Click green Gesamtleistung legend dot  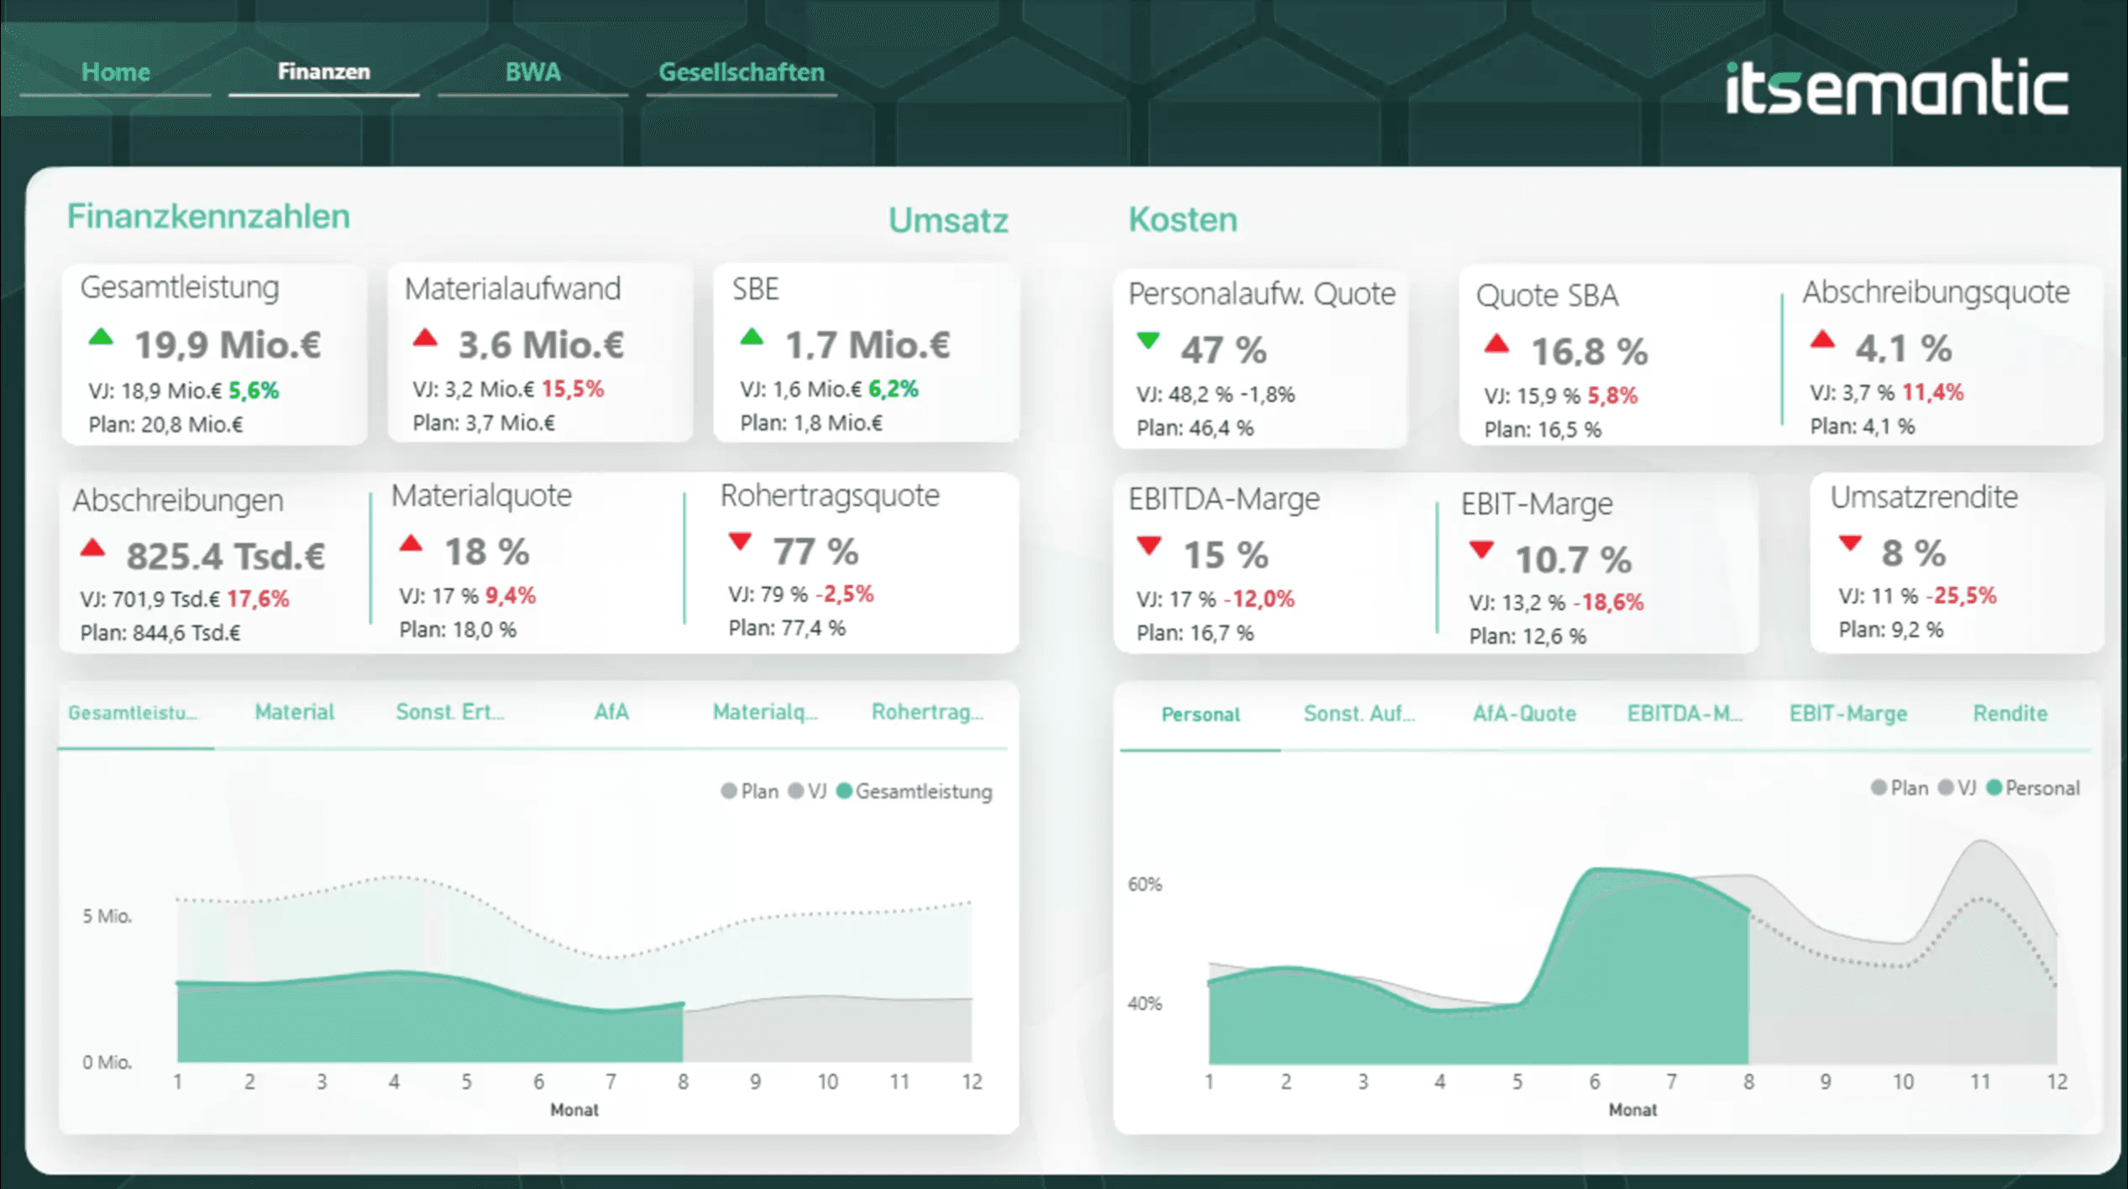click(845, 791)
